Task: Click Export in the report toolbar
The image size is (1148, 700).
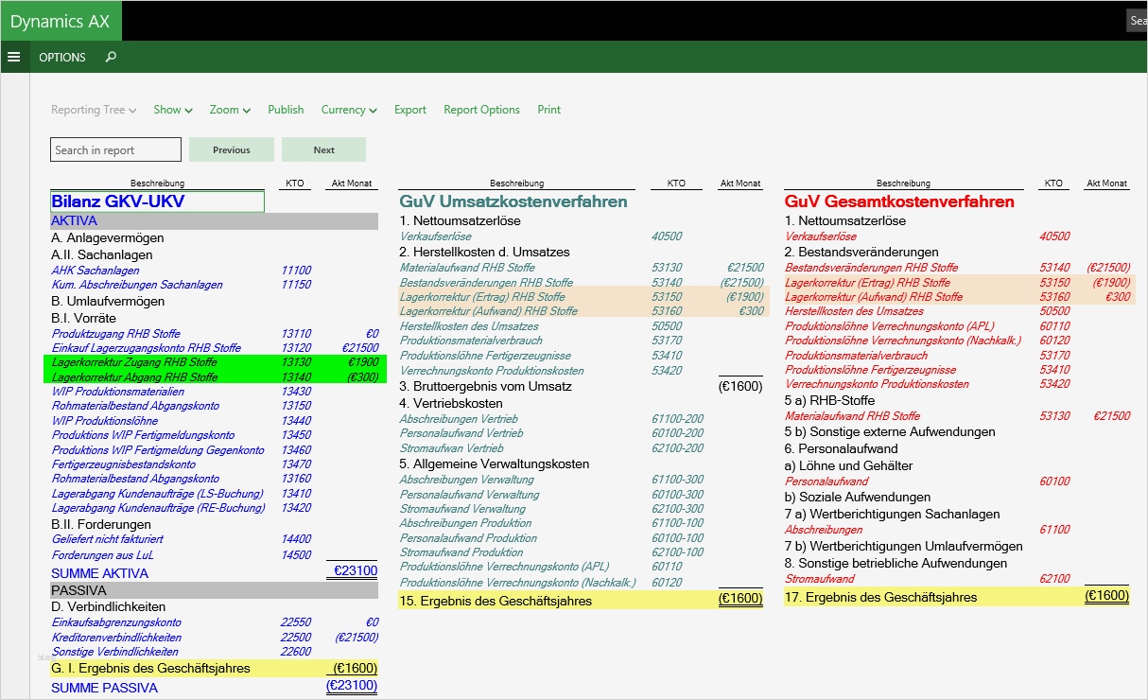Action: pos(410,110)
